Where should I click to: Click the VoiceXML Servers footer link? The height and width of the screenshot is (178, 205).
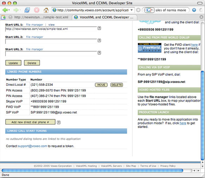point(111,166)
